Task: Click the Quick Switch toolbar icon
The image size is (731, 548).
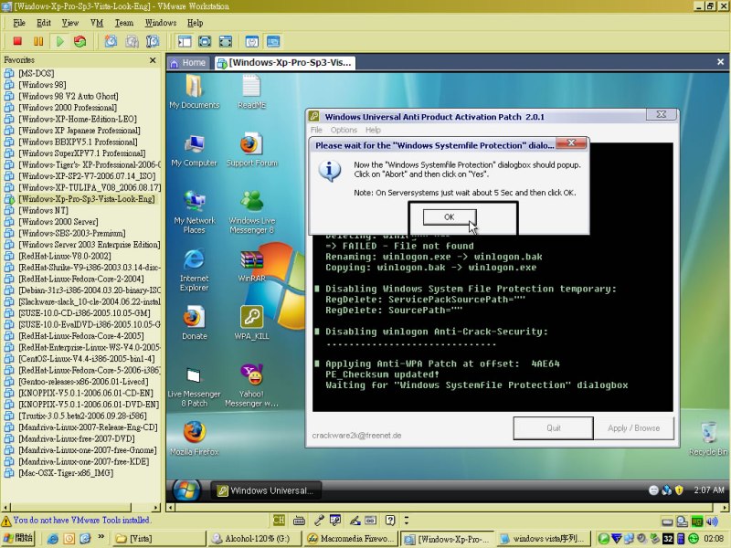Action: [226, 41]
